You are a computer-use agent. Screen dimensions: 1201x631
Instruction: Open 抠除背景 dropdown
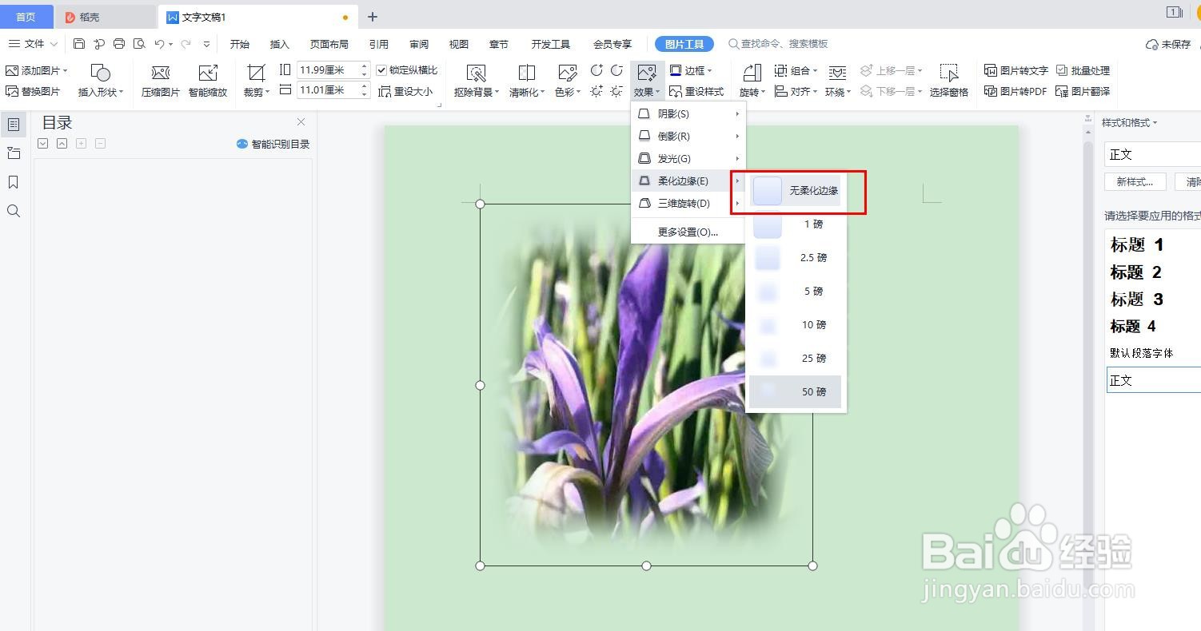point(477,81)
